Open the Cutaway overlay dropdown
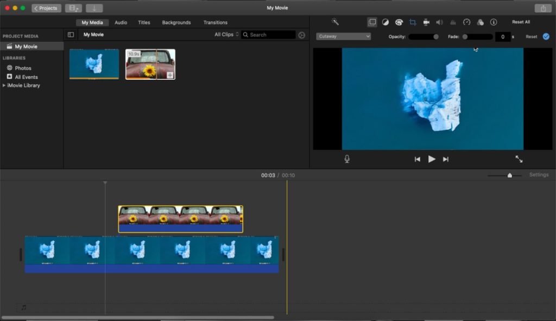Screen dimensions: 556x321 [x=343, y=36]
